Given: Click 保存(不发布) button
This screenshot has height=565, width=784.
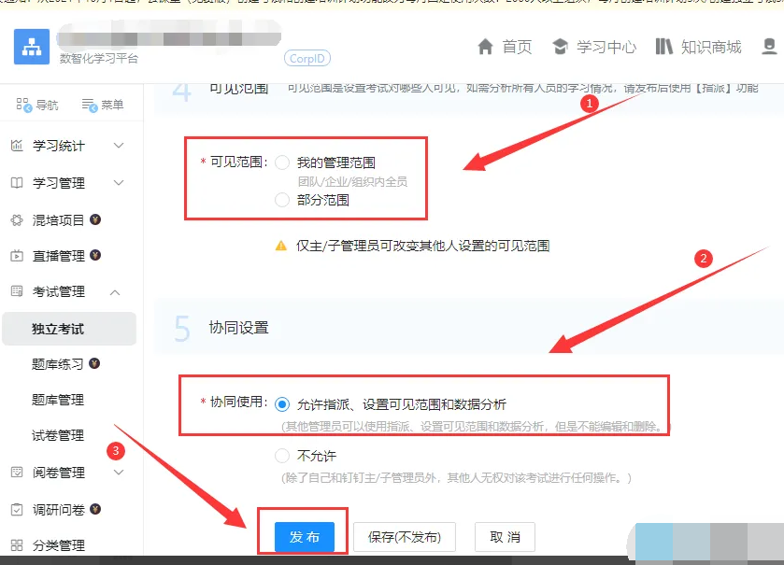Looking at the screenshot, I should click(404, 537).
